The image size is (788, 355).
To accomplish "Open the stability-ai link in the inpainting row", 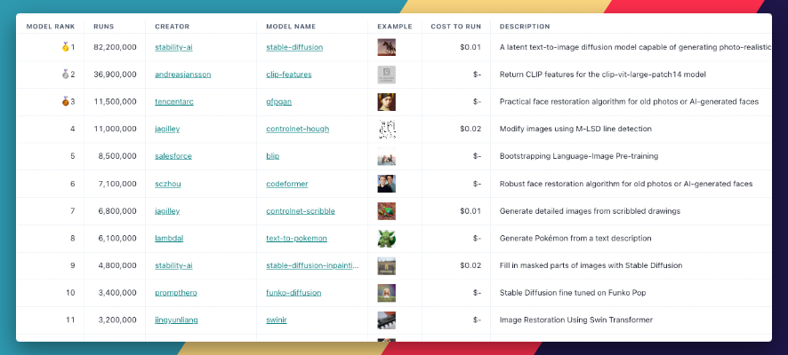I will click(173, 265).
